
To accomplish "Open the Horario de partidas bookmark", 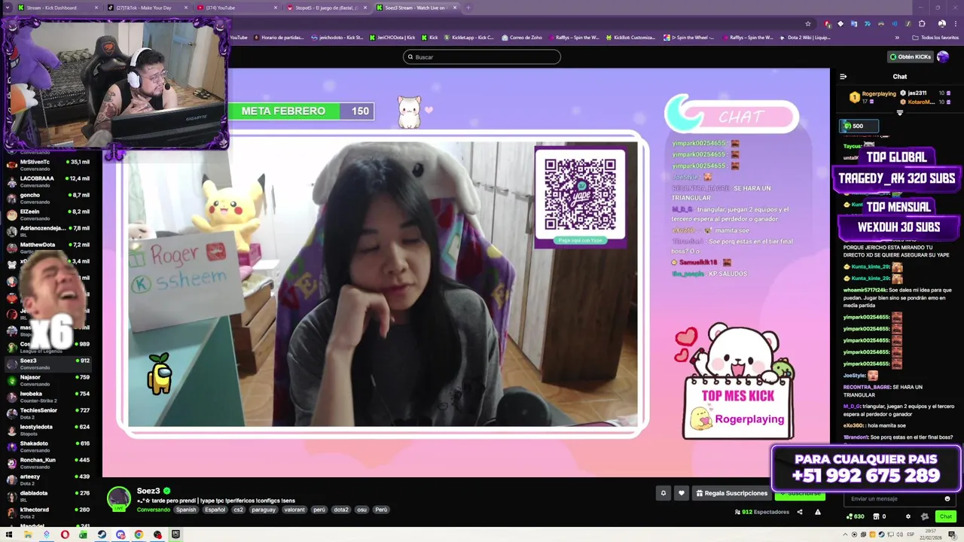I will [280, 38].
